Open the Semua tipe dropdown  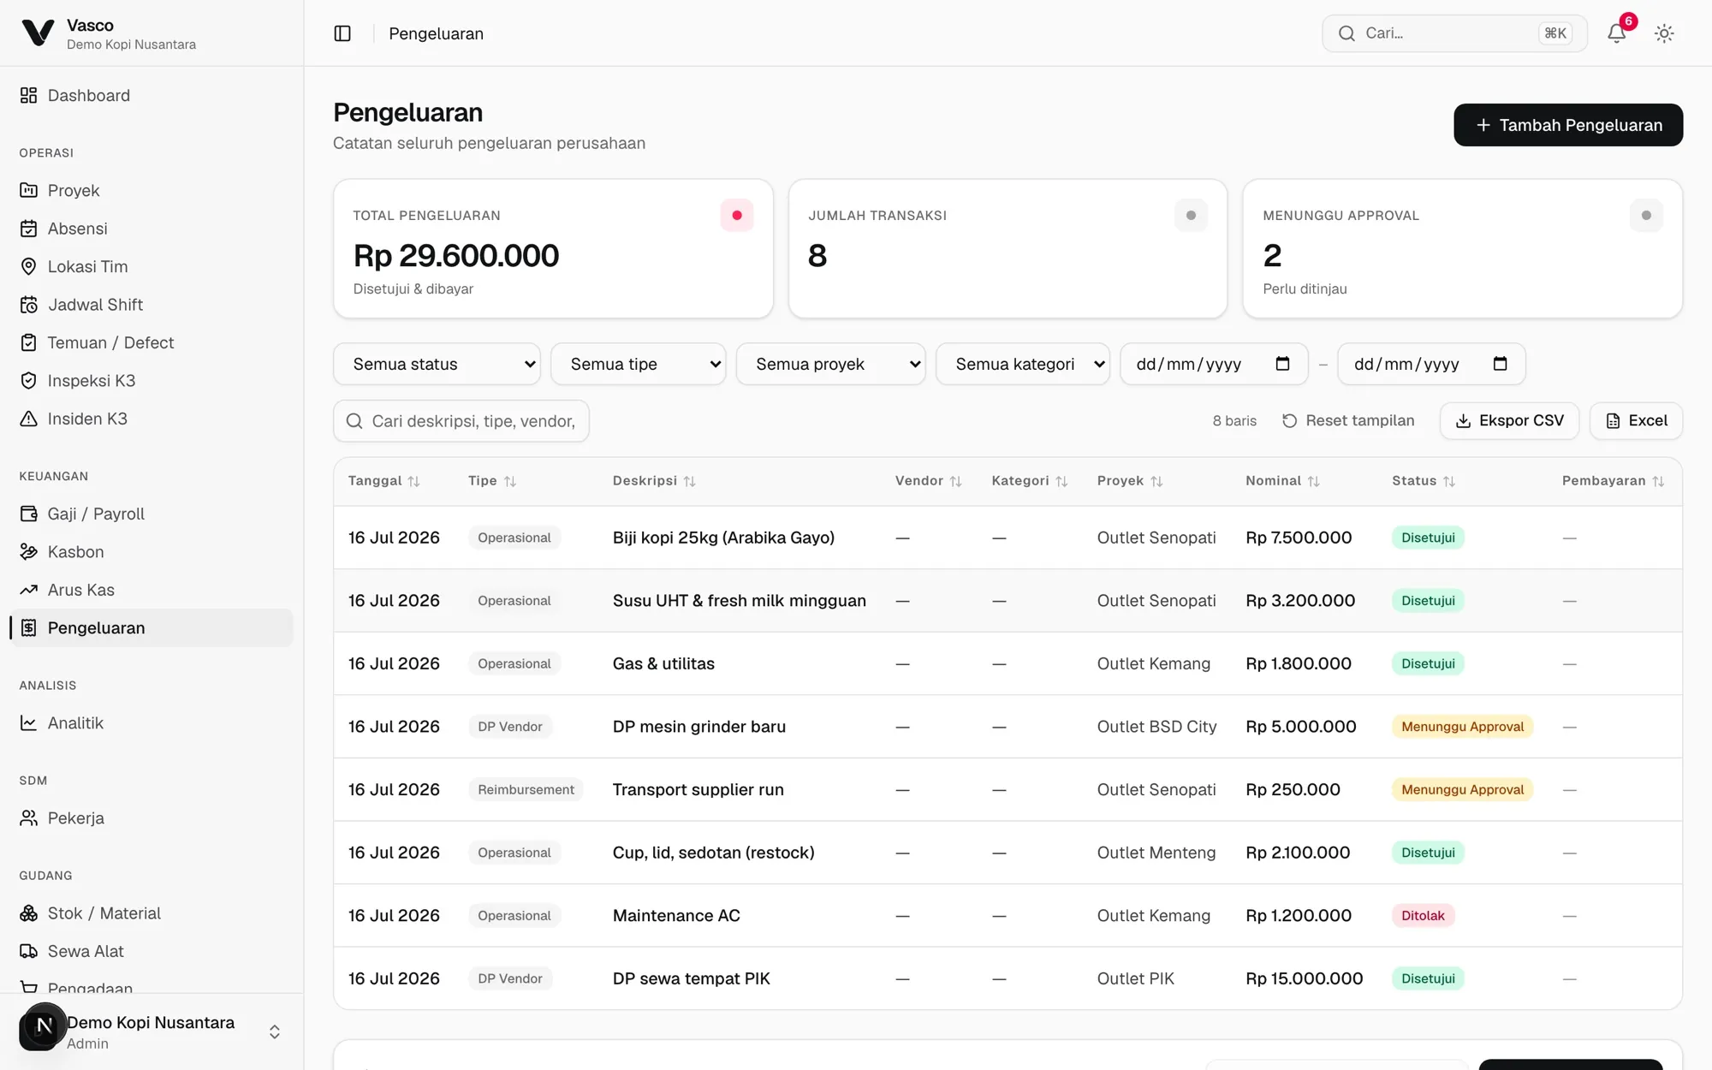point(639,364)
